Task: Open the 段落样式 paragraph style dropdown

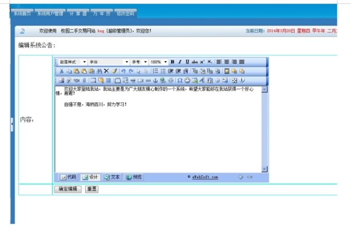Action: [x=73, y=62]
